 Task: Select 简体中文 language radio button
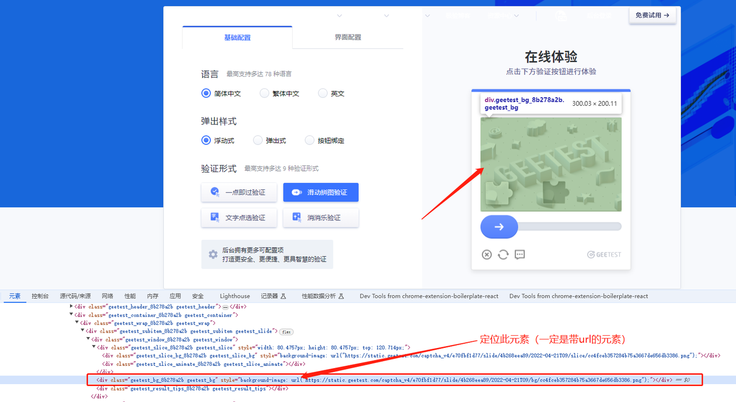pyautogui.click(x=206, y=93)
